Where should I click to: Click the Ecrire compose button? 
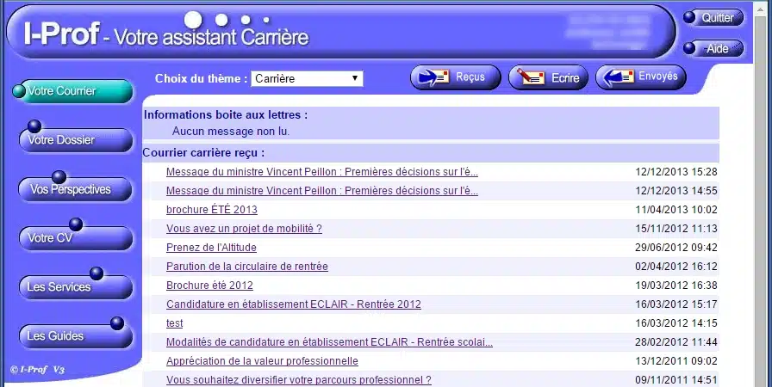548,77
